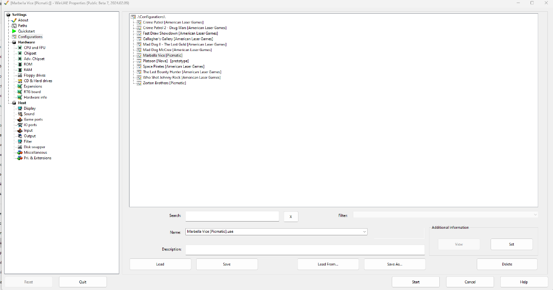Click the CD & Hard drives icon

[20, 81]
